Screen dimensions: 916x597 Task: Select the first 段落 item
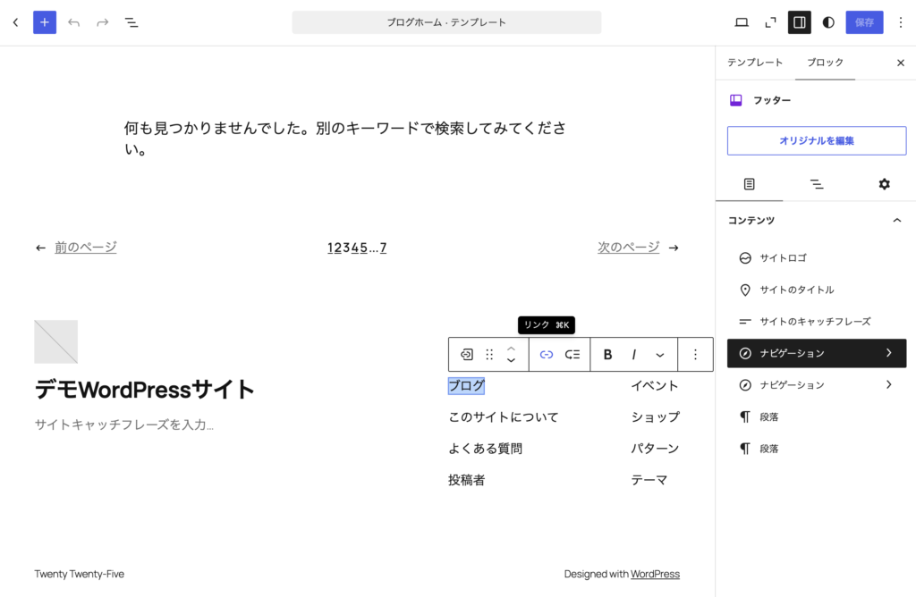tap(817, 416)
